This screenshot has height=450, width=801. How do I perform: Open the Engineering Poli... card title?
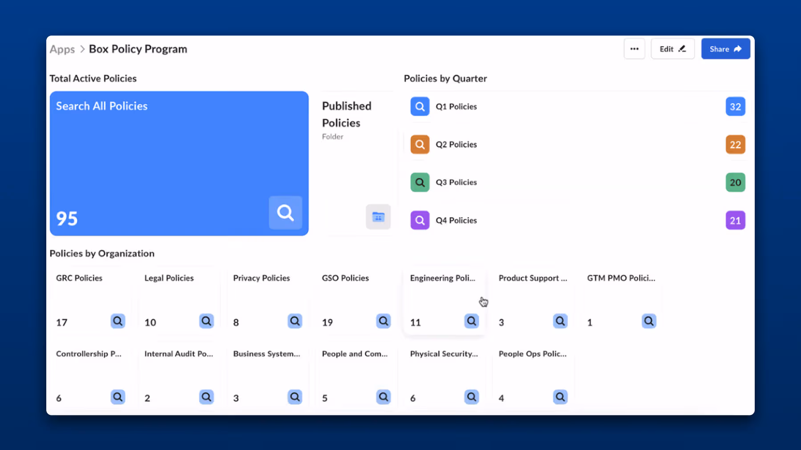pos(443,278)
